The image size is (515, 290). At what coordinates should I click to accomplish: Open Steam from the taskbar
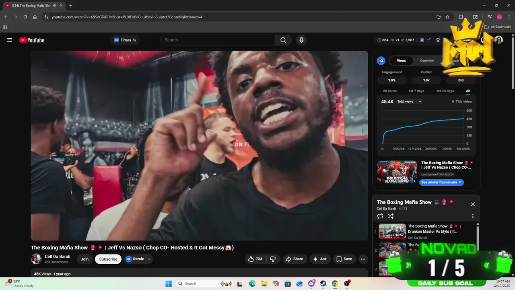click(323, 284)
